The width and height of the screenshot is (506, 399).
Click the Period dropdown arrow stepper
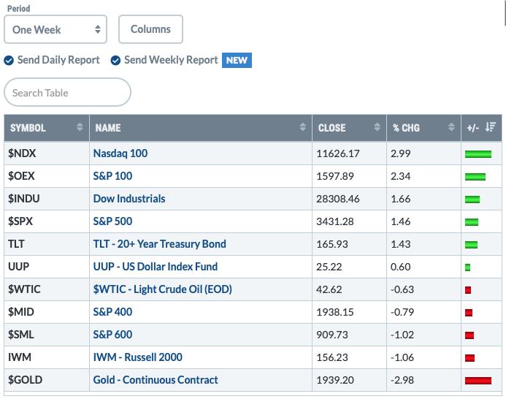(97, 29)
